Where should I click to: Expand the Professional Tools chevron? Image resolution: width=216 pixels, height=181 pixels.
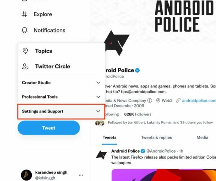click(x=98, y=97)
